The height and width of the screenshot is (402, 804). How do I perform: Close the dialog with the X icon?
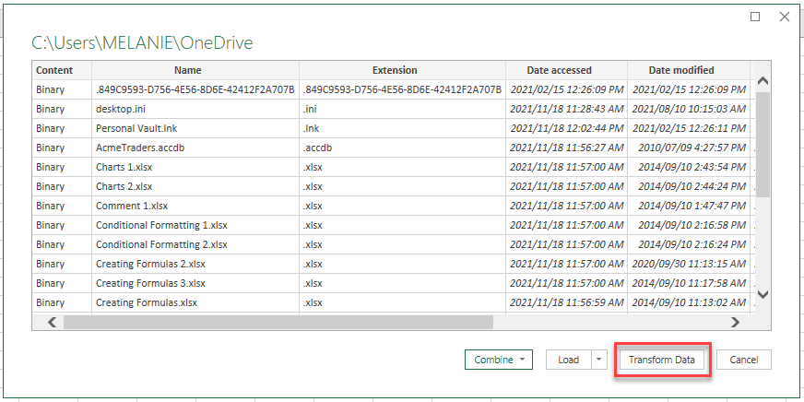785,17
